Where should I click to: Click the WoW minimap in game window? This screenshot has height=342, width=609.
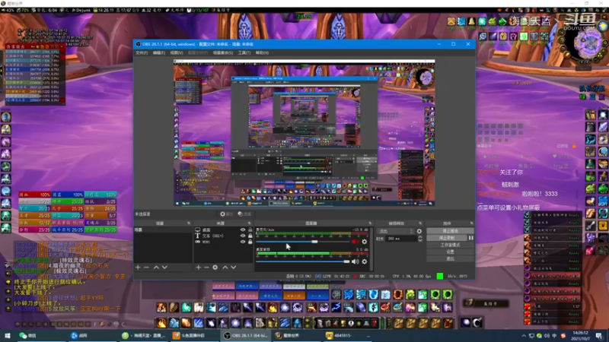pyautogui.click(x=587, y=43)
